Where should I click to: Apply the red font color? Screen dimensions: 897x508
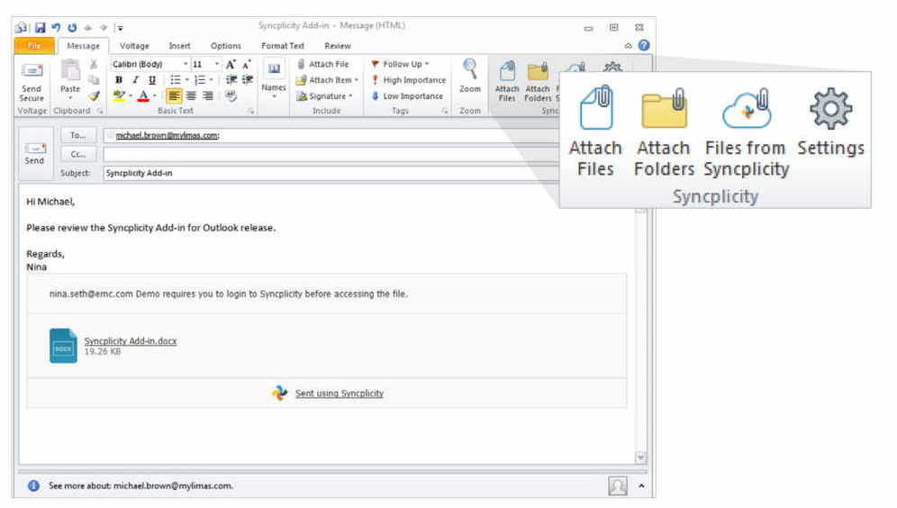coord(143,95)
